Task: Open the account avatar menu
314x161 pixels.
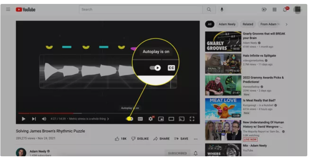Action: pyautogui.click(x=298, y=9)
